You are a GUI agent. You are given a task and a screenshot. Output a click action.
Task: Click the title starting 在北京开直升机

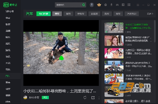(138, 77)
